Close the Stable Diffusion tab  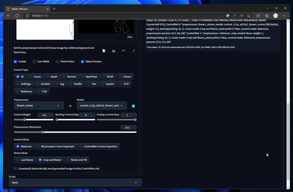[48, 9]
